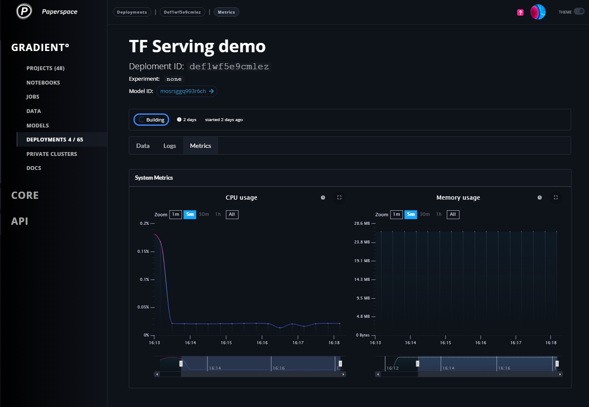Viewport: 589px width, 407px height.
Task: Click the Paperspace logo icon
Action: tap(24, 11)
